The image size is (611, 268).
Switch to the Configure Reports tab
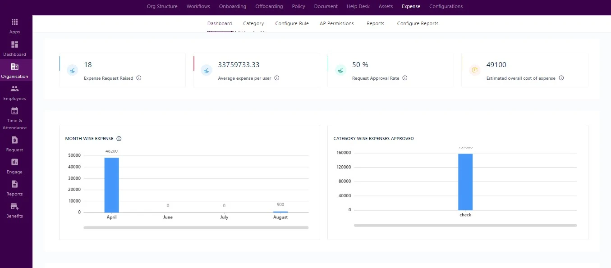coord(418,23)
